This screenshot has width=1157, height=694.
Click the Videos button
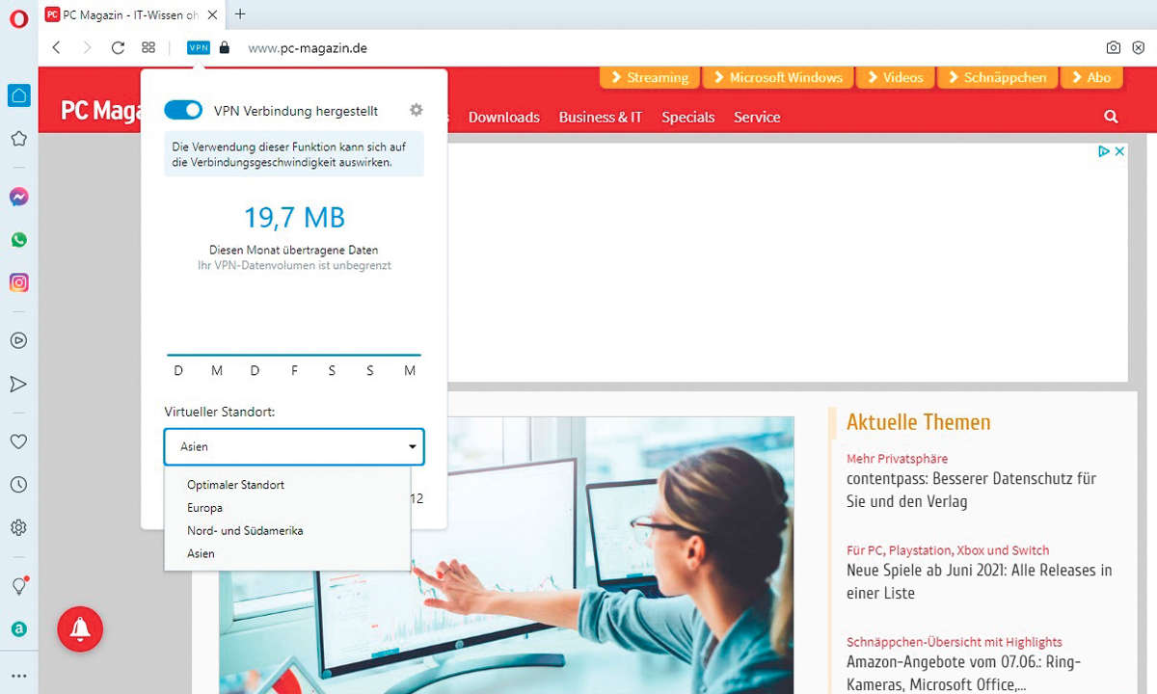tap(894, 77)
